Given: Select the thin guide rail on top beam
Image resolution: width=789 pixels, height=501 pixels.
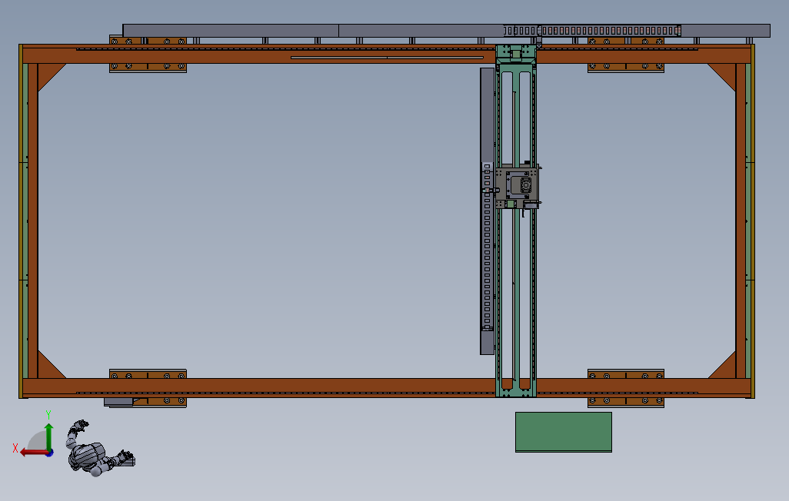Looking at the screenshot, I should [387, 58].
